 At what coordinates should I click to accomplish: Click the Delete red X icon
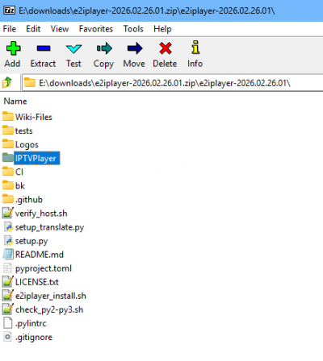point(166,48)
